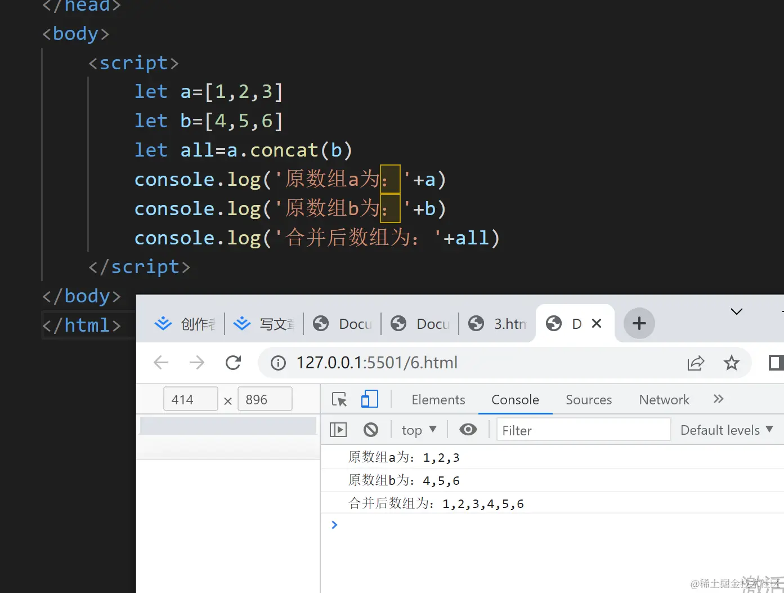Switch to the first Docu browser tab

click(x=342, y=324)
